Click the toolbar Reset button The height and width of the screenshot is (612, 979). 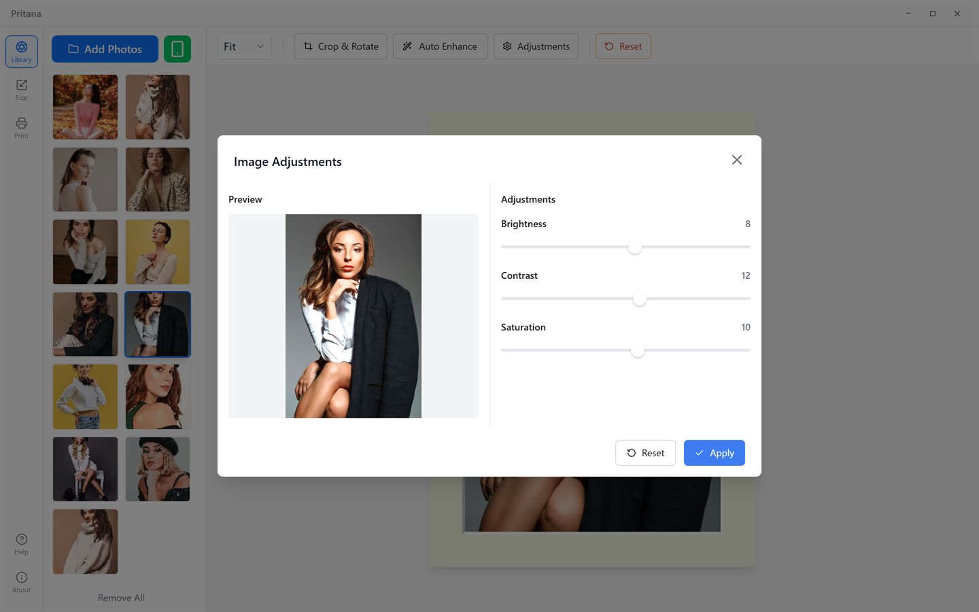click(x=623, y=46)
